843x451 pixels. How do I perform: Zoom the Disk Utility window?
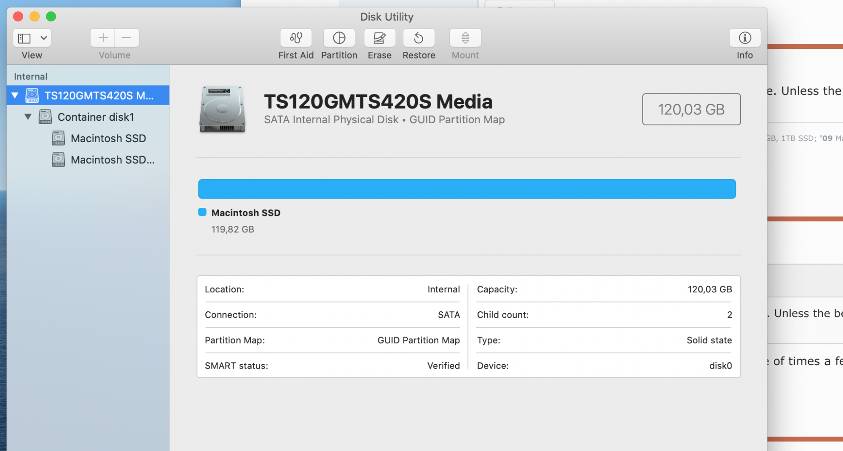click(51, 16)
